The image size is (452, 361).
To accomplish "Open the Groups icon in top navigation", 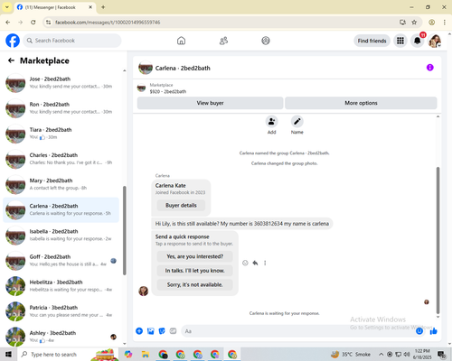I will pyautogui.click(x=266, y=41).
